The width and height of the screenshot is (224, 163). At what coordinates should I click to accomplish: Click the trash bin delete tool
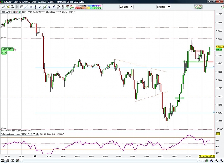pyautogui.click(x=63, y=7)
